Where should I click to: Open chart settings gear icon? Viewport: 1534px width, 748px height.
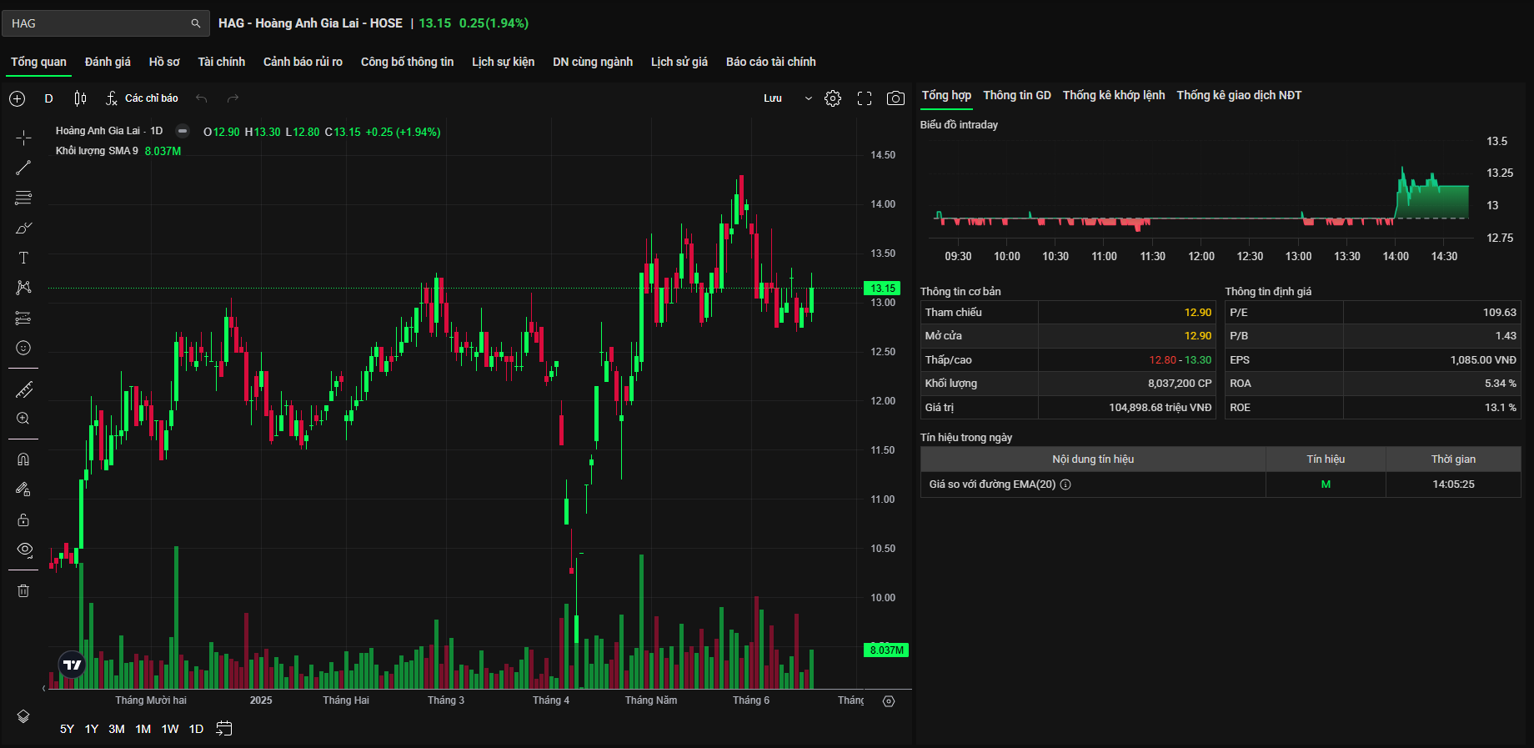coord(833,98)
